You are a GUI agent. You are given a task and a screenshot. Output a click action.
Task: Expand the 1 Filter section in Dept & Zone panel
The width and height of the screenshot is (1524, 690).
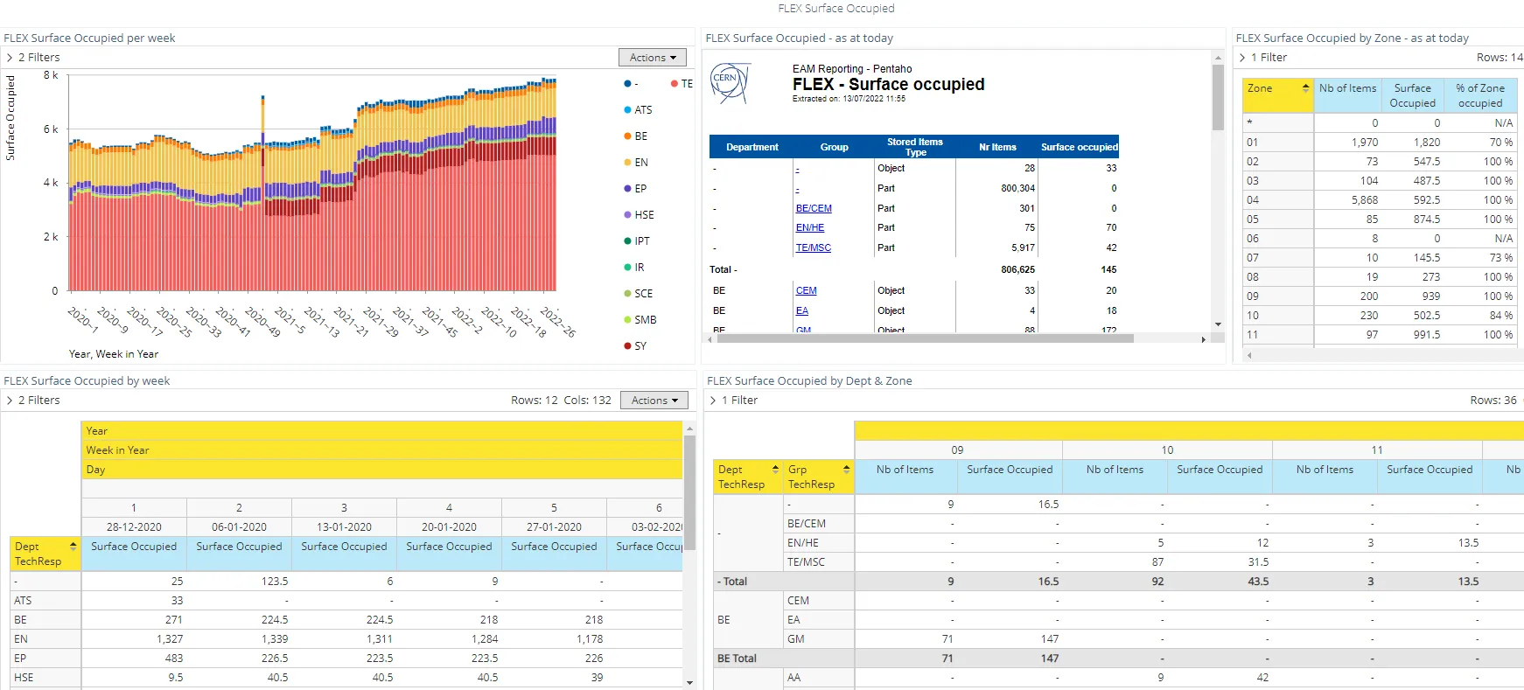(733, 401)
